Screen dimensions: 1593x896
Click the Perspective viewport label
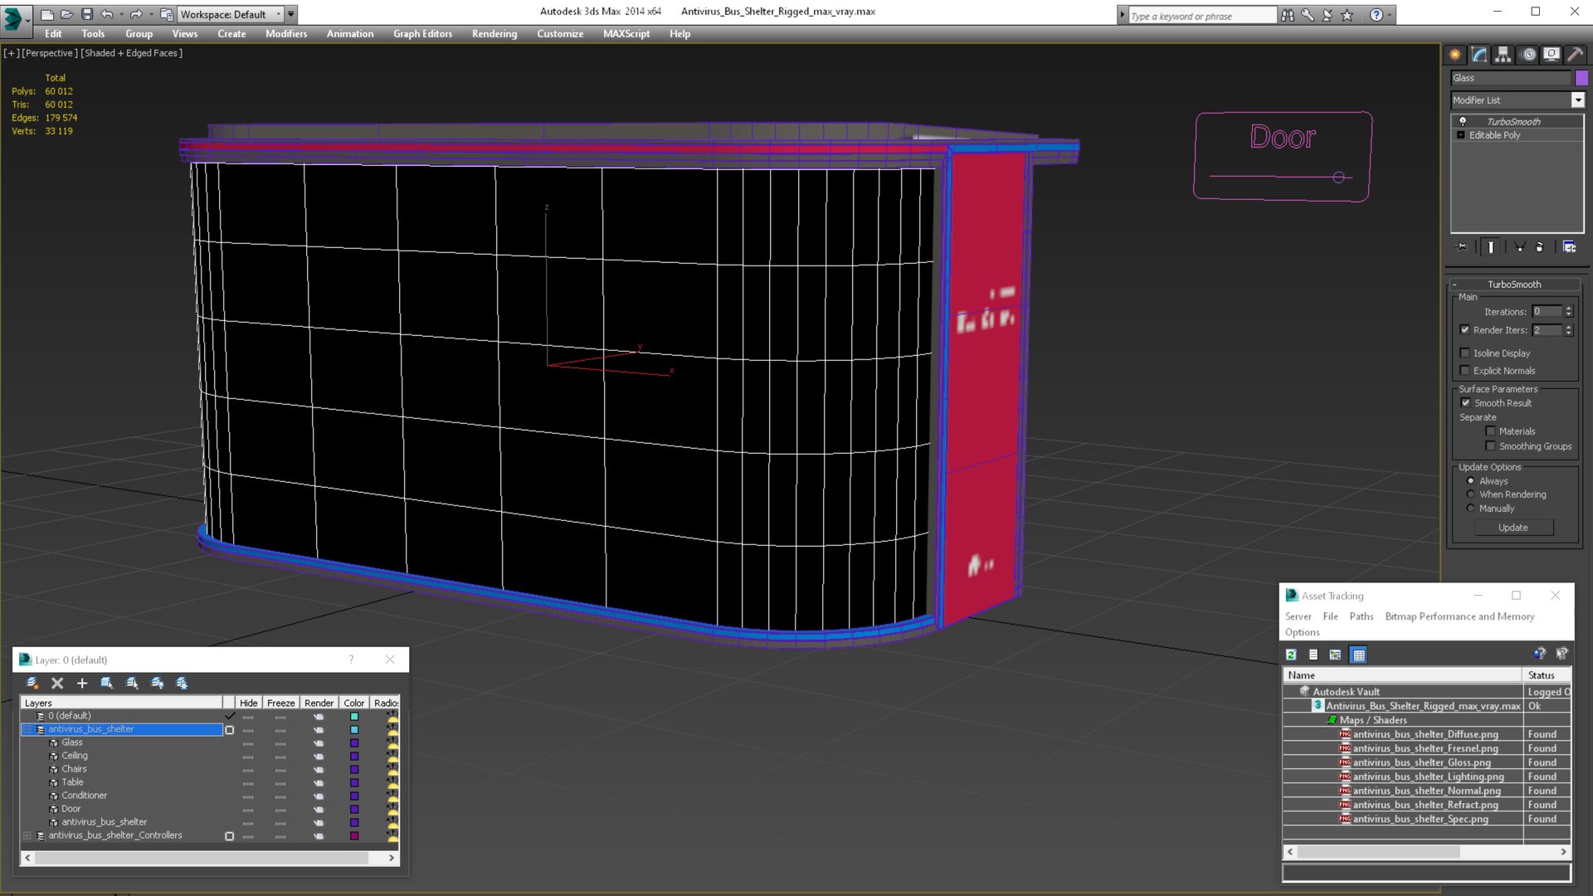pos(50,53)
